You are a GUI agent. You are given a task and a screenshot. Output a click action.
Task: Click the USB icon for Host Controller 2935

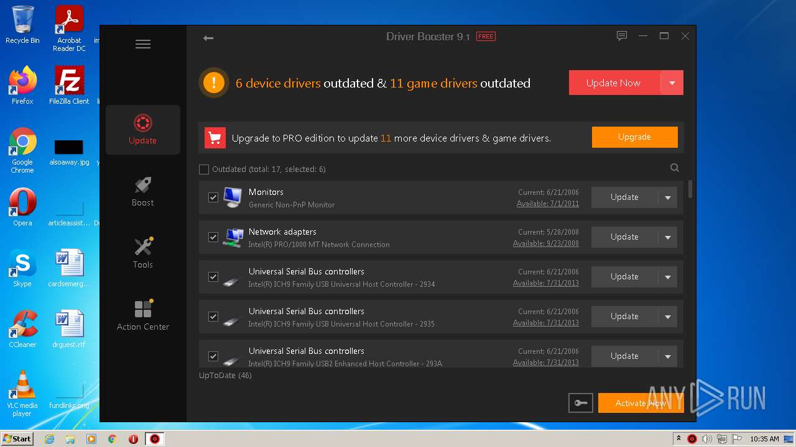point(232,320)
